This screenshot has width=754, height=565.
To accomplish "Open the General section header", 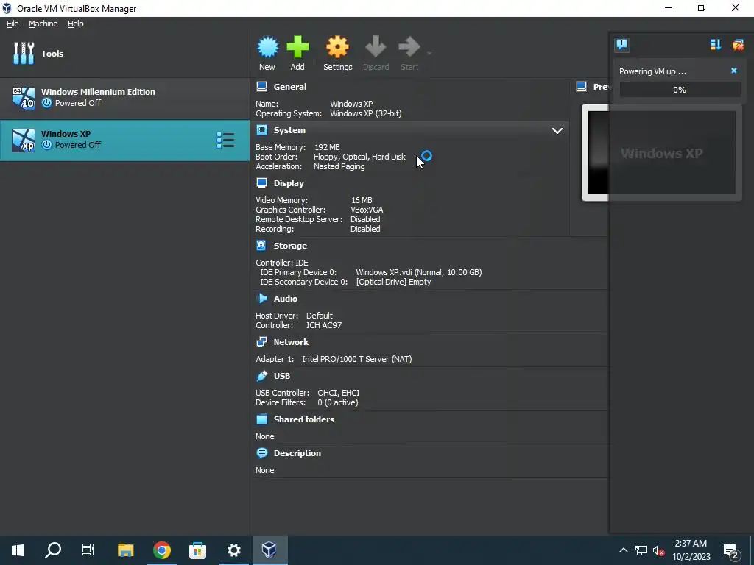I will click(290, 87).
